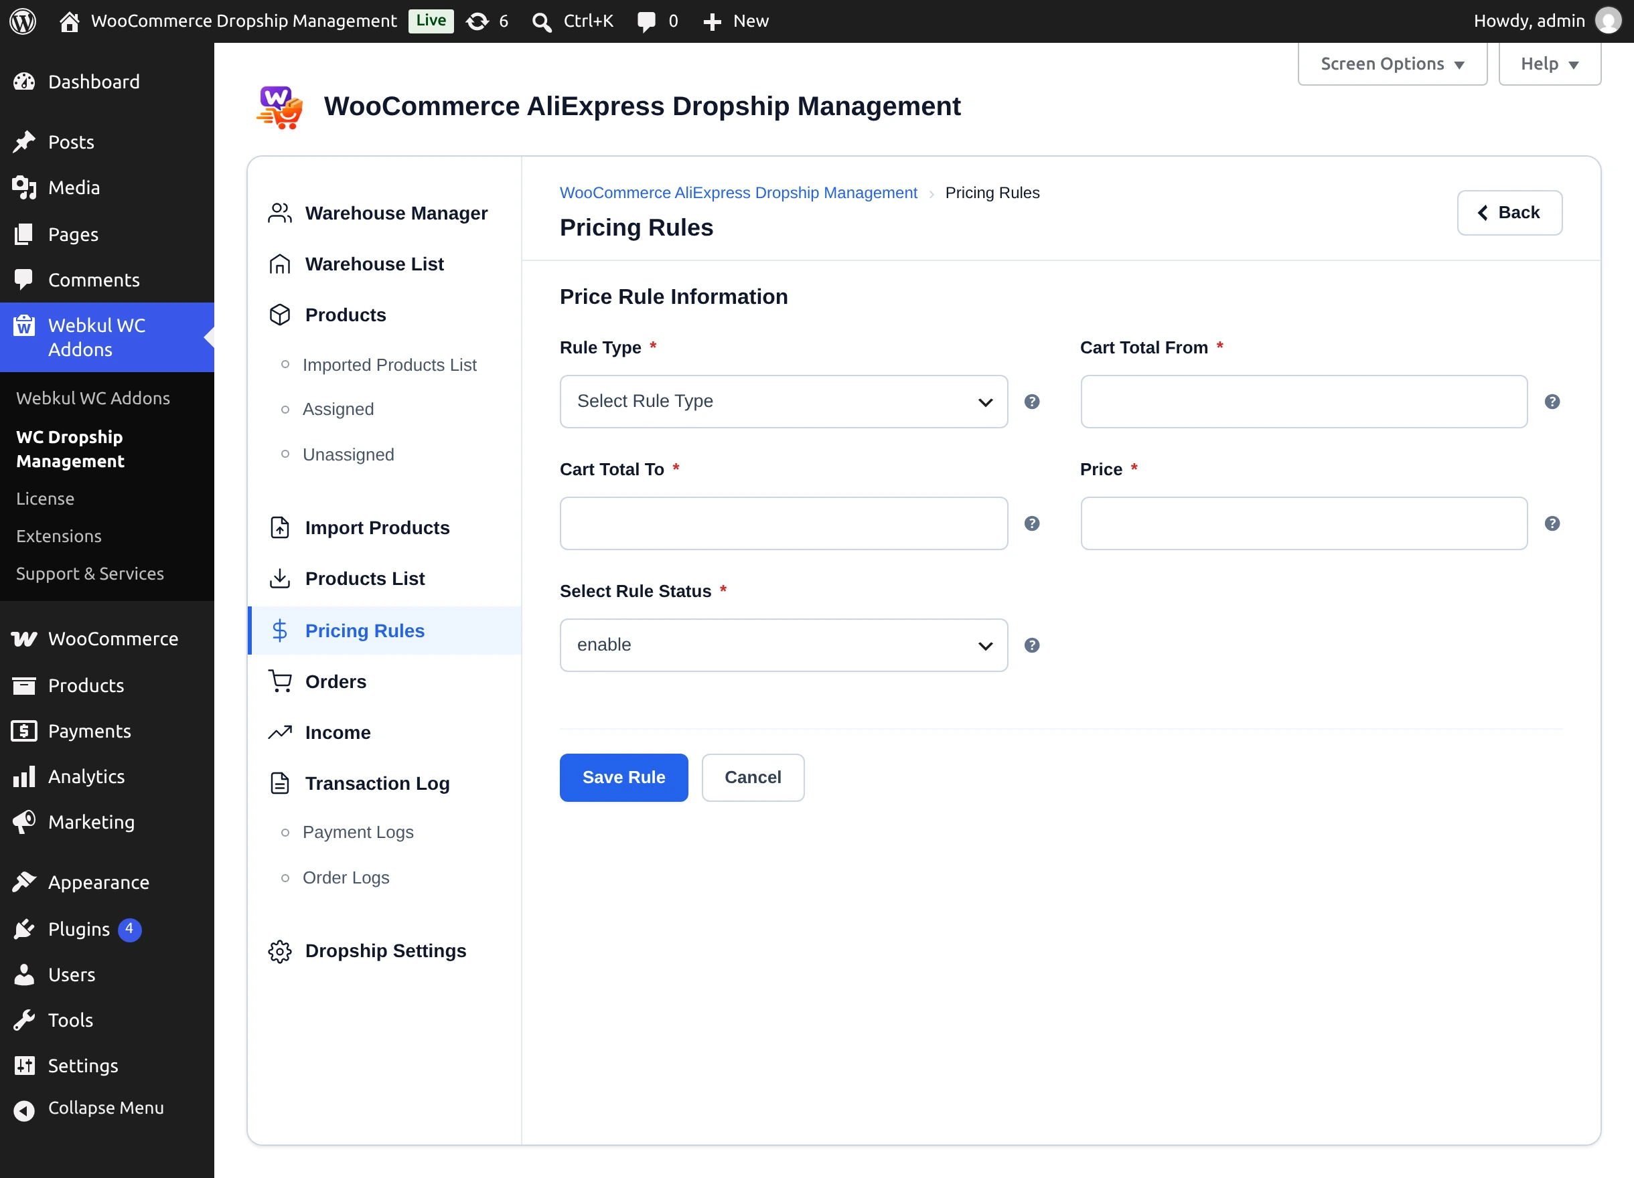Open the Users menu in sidebar
This screenshot has width=1634, height=1178.
(106, 975)
